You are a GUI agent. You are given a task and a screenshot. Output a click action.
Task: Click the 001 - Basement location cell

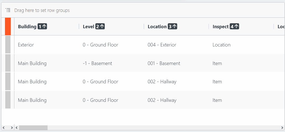pos(164,63)
